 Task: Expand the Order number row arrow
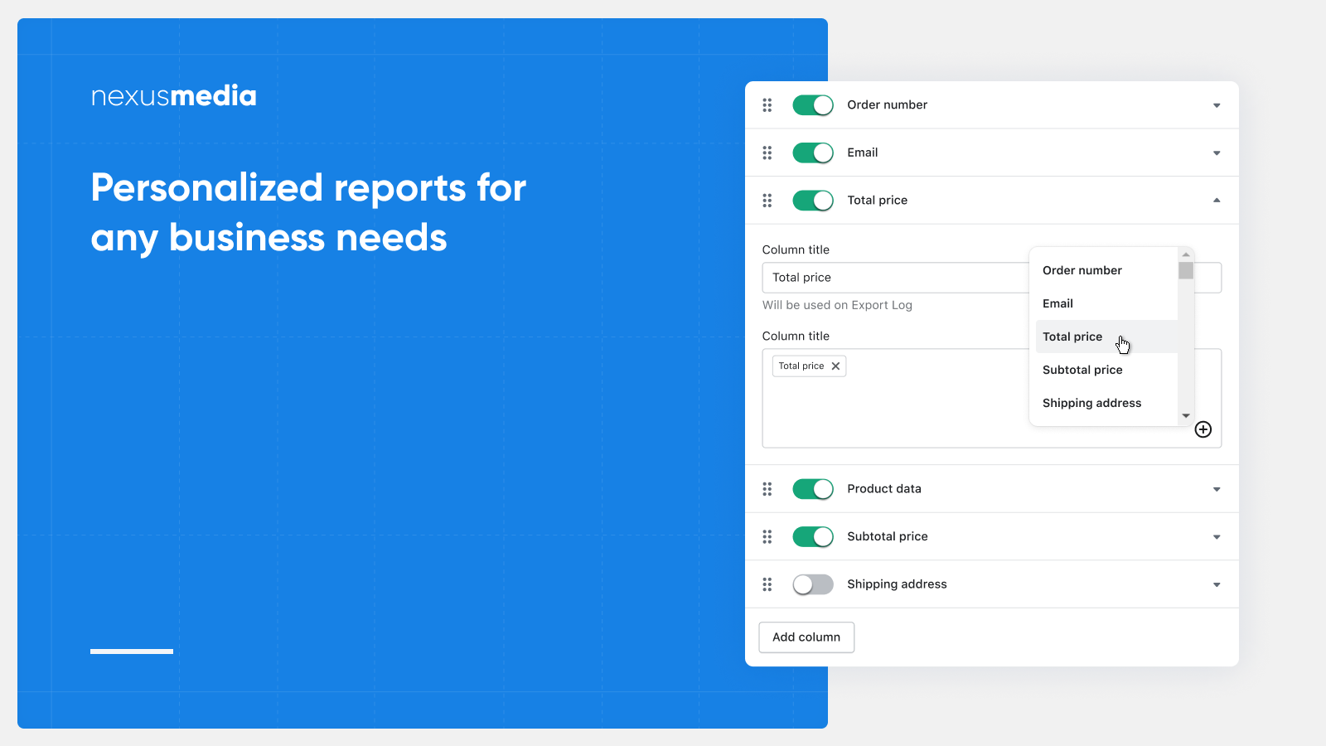coord(1217,105)
